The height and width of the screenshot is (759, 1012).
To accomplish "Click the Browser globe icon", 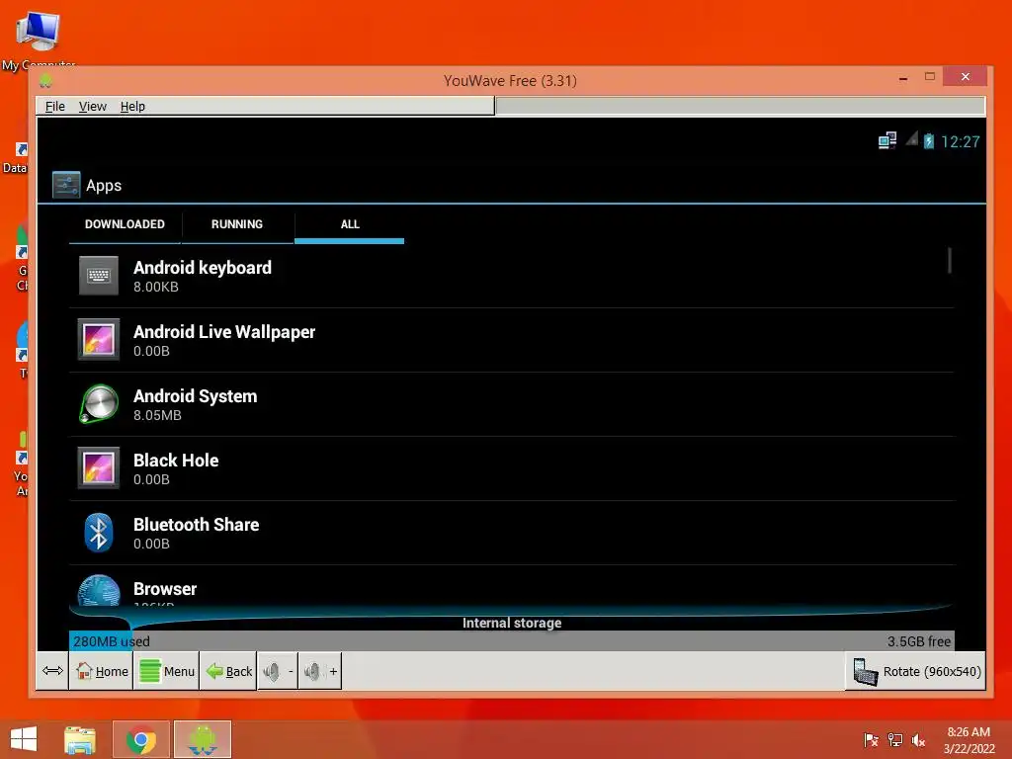I will 99,590.
